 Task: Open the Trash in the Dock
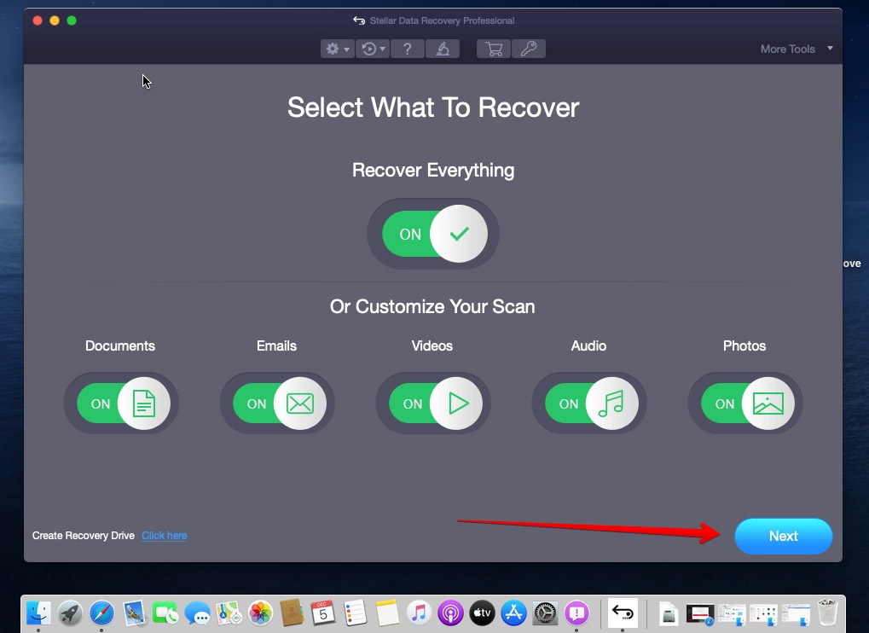point(827,613)
